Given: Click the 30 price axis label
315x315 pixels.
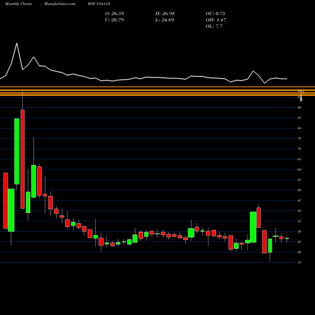Looking at the screenshot, I should pos(299,232).
